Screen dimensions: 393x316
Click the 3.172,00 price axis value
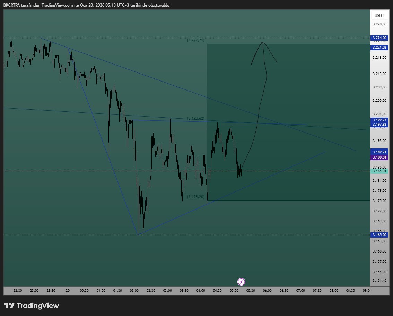coord(379,211)
